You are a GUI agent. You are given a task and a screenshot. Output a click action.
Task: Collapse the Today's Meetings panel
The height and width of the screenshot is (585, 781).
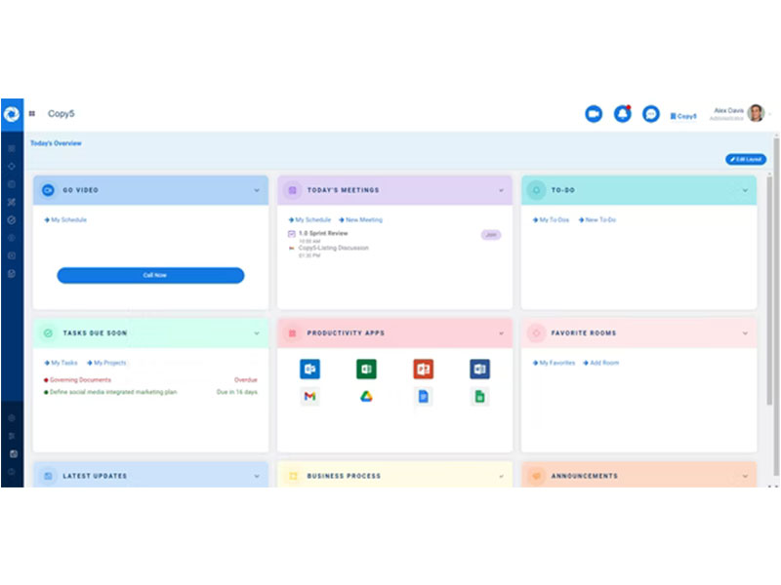tap(502, 190)
